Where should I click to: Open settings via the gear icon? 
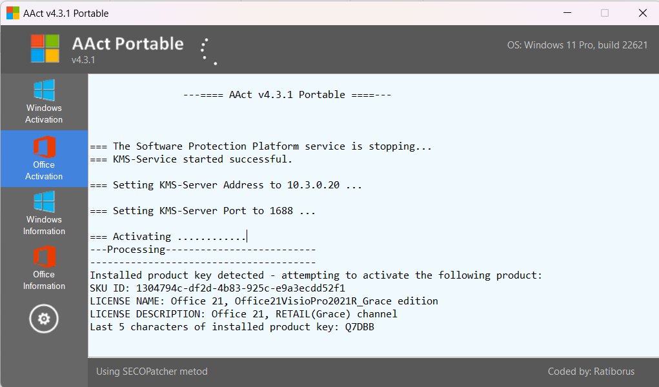(x=44, y=319)
